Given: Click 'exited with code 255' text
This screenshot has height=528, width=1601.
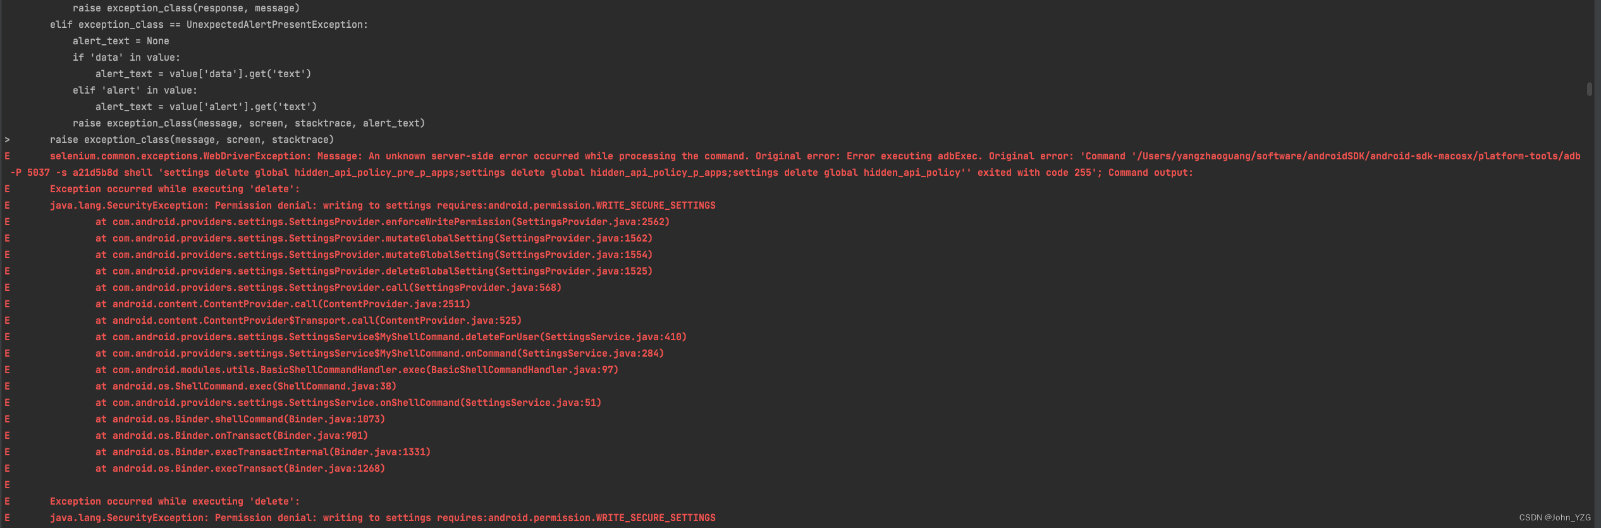Looking at the screenshot, I should coord(1034,173).
